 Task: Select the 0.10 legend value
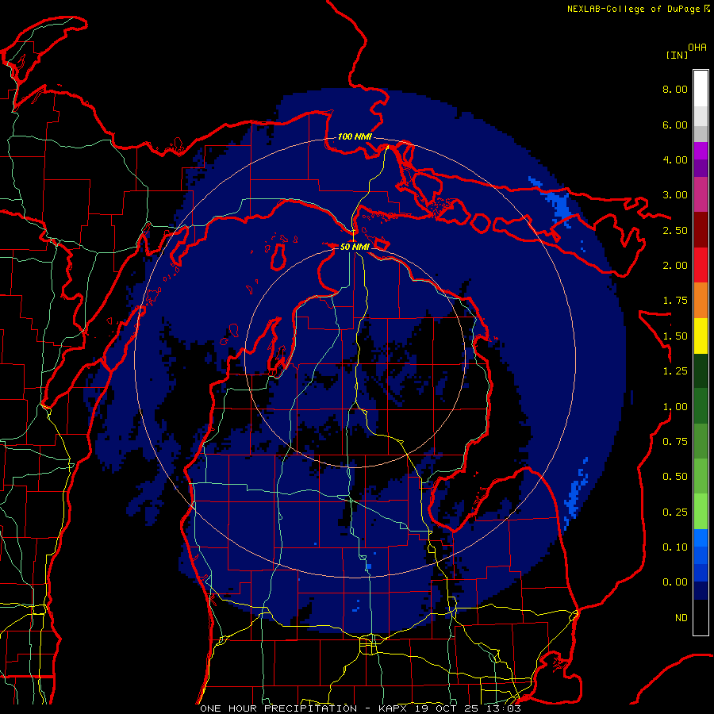tap(675, 547)
